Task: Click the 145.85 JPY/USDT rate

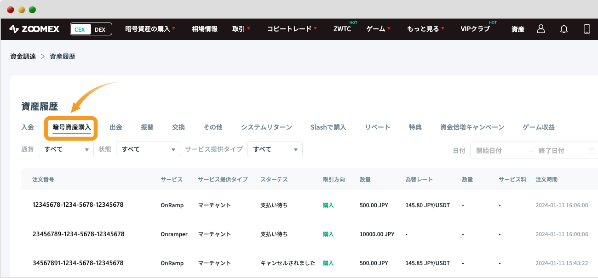Action: click(428, 263)
